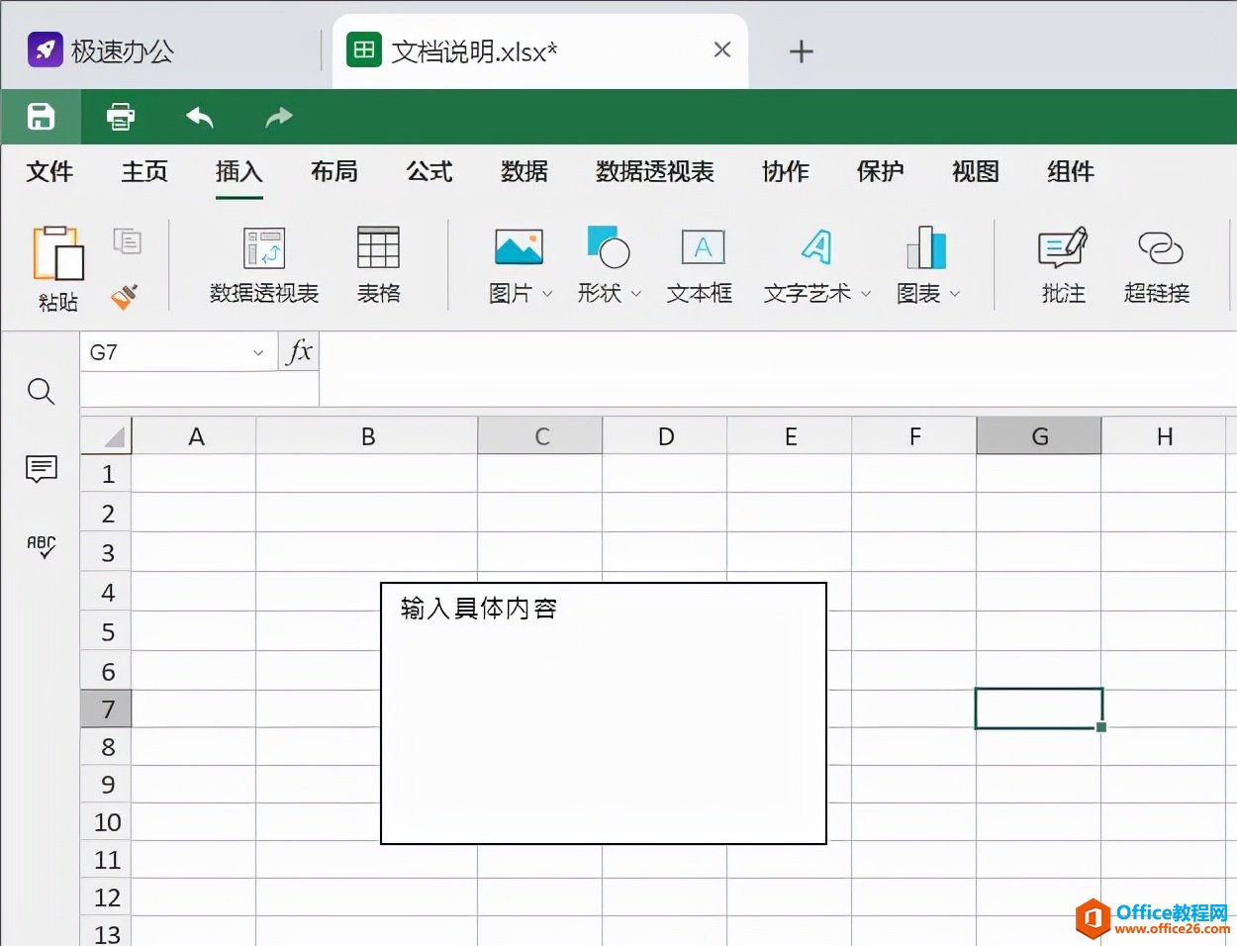Switch to the 数据 (Data) ribbon tab

(x=523, y=171)
